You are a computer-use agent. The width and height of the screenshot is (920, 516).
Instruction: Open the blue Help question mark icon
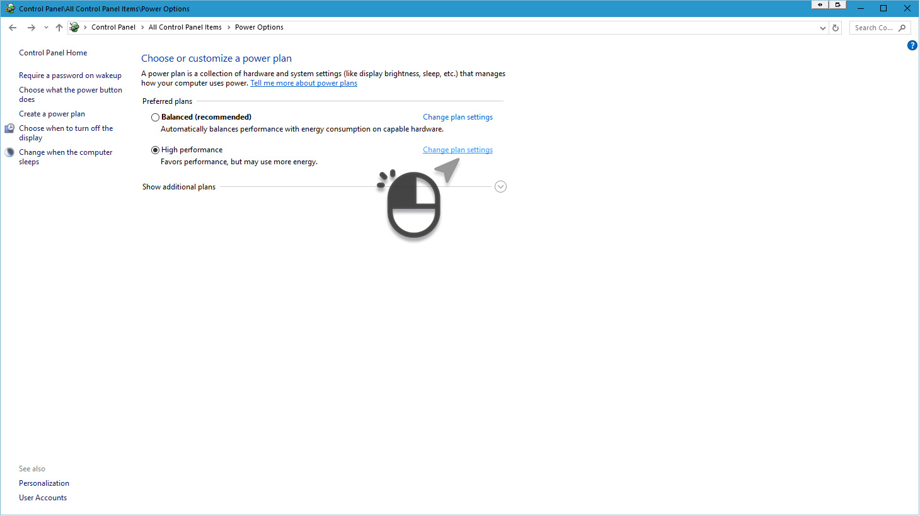tap(912, 45)
